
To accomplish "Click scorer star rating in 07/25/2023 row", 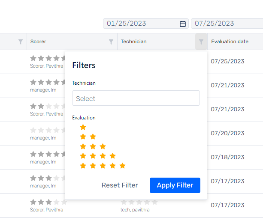I will tap(48, 58).
